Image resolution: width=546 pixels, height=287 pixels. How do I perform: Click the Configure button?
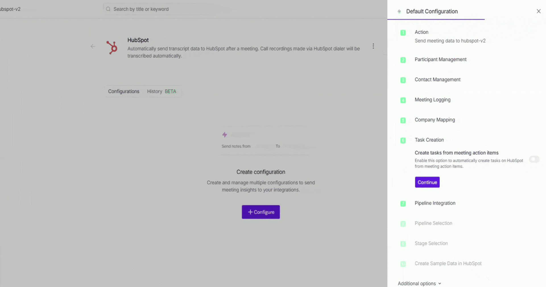261,212
